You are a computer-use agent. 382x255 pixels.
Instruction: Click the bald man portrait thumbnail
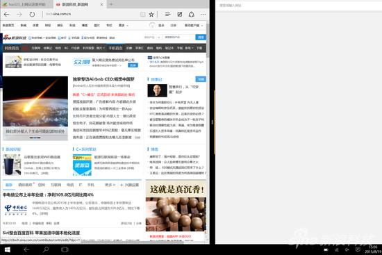pos(157,90)
